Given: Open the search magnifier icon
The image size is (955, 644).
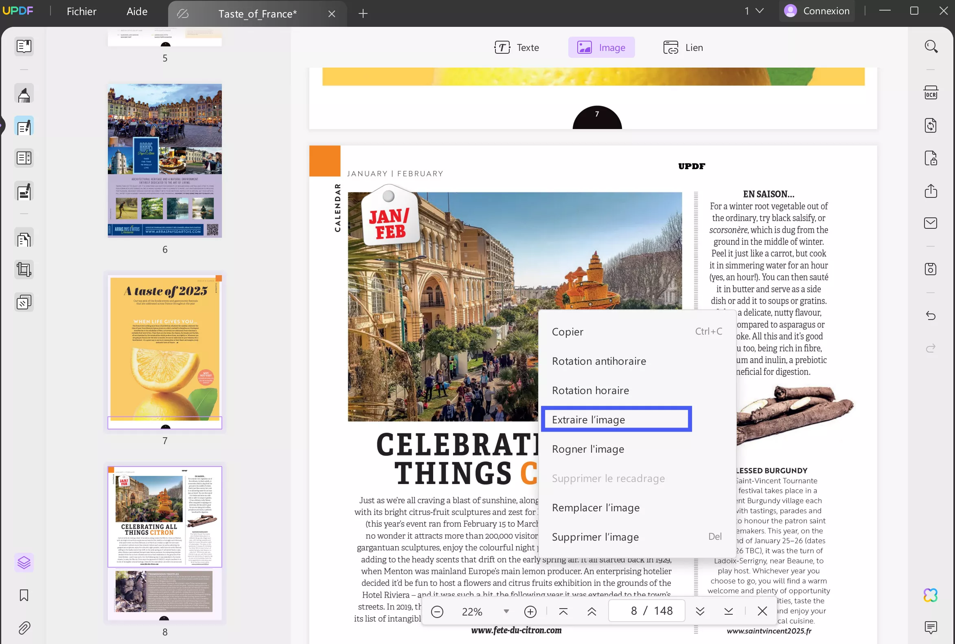Looking at the screenshot, I should tap(930, 46).
